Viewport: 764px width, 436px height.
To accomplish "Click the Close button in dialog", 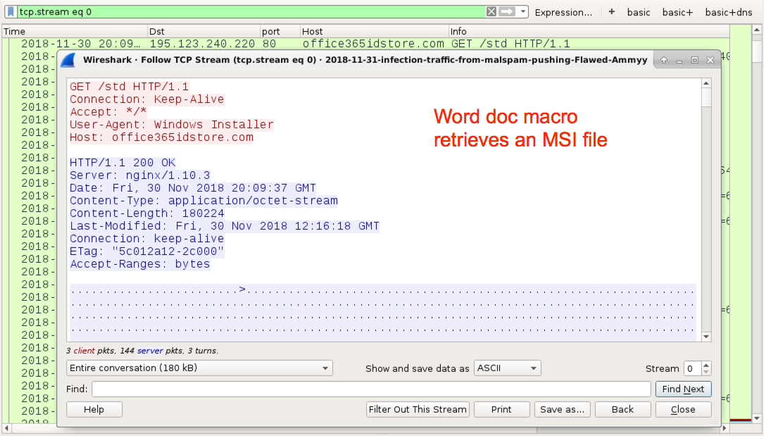I will pos(683,409).
